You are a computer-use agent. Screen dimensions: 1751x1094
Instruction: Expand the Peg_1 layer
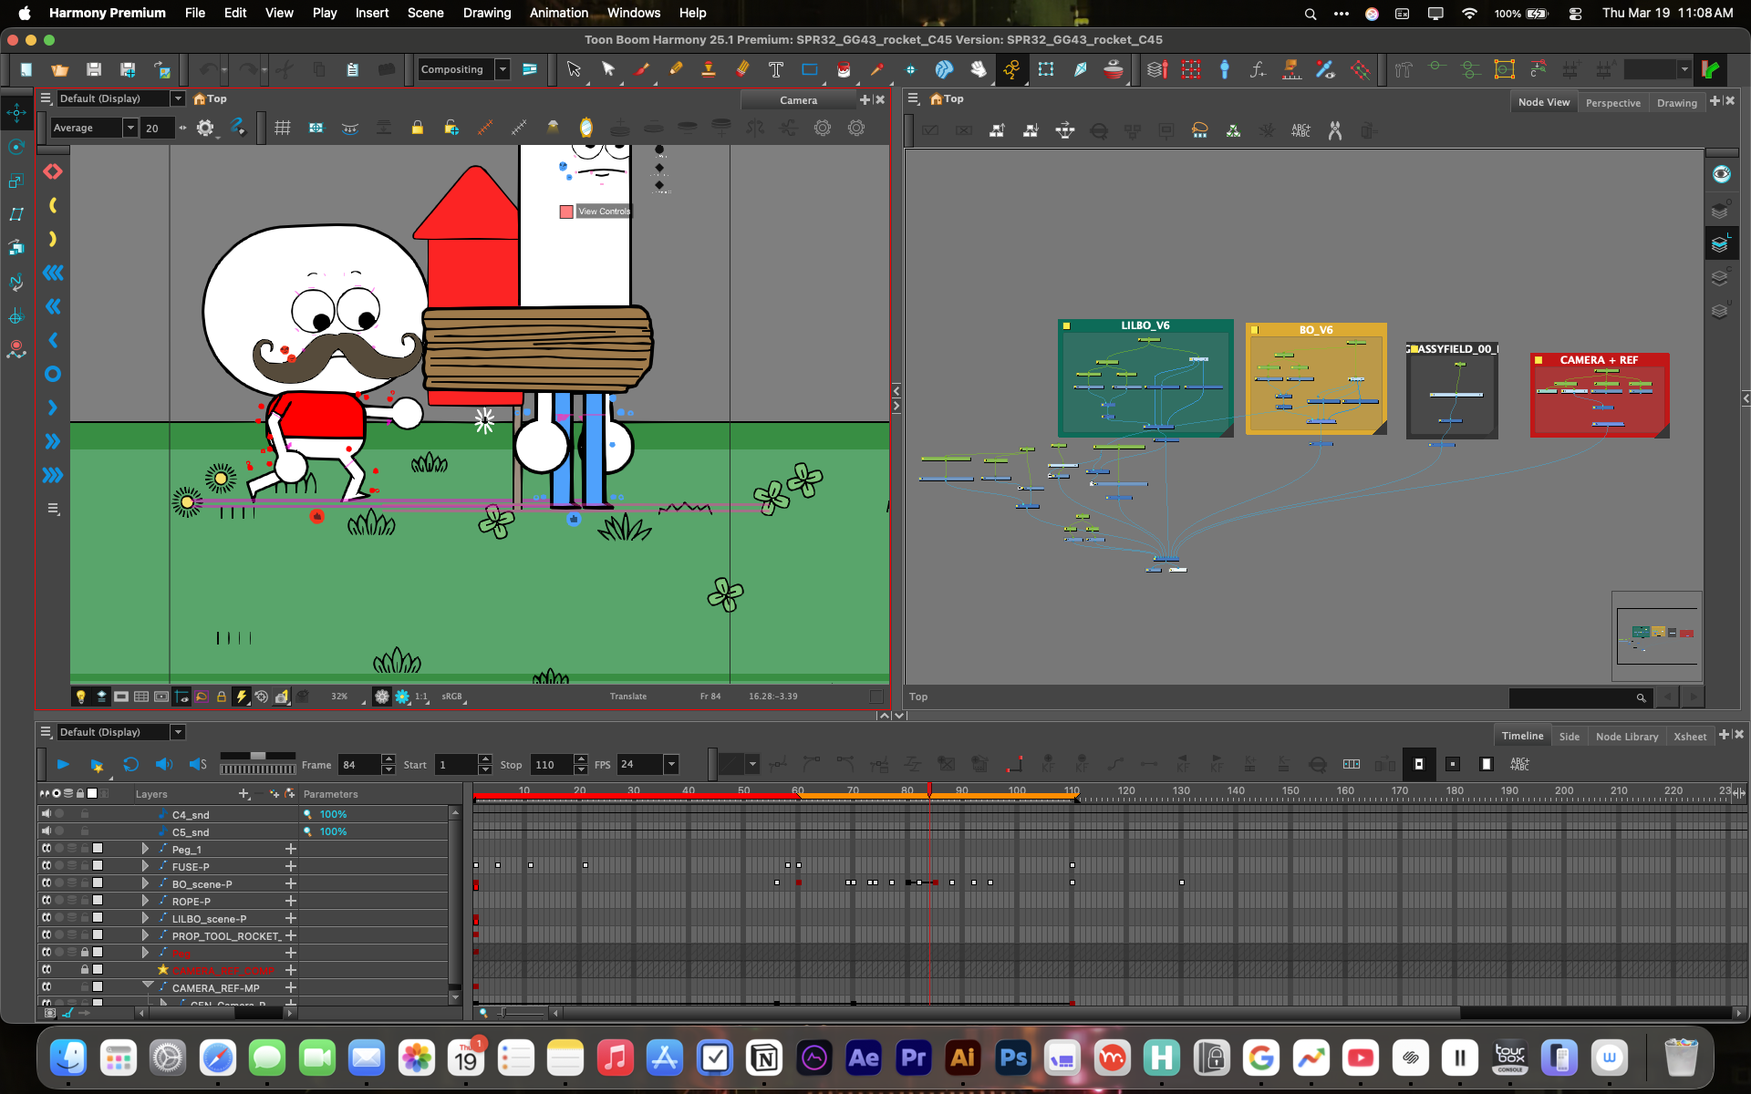145,849
